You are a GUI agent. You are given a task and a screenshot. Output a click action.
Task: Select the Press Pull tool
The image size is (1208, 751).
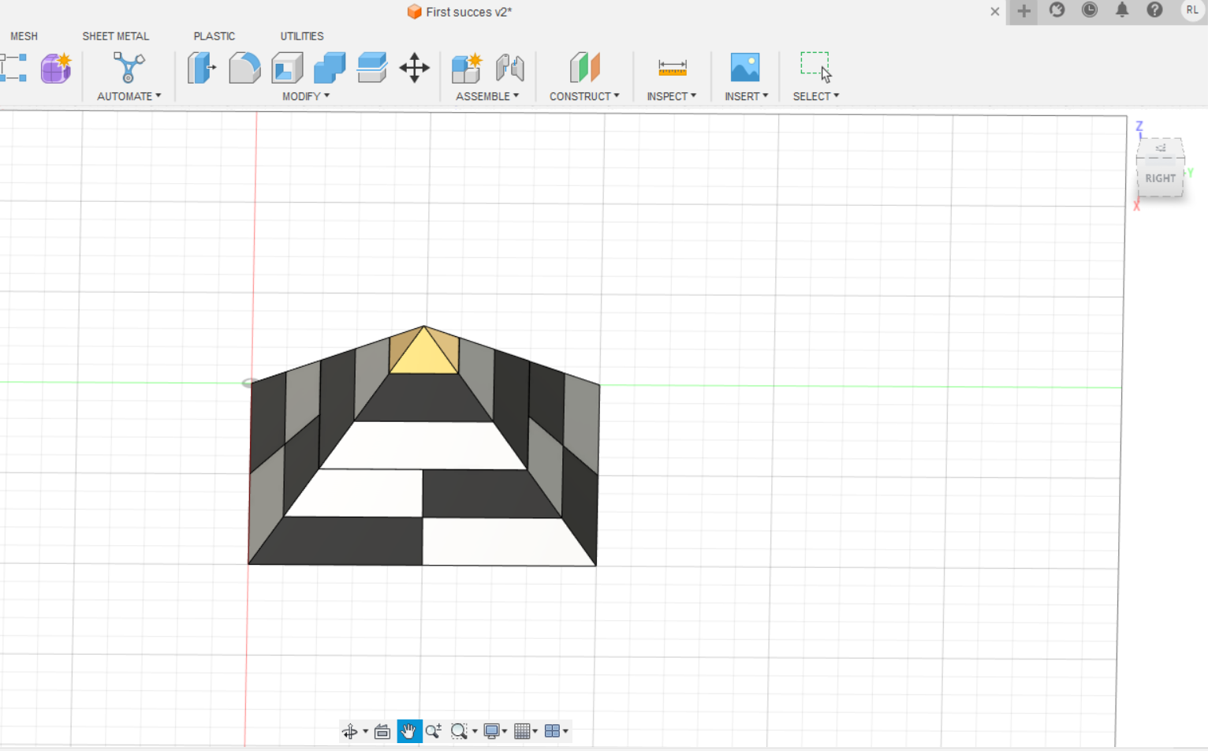point(202,68)
